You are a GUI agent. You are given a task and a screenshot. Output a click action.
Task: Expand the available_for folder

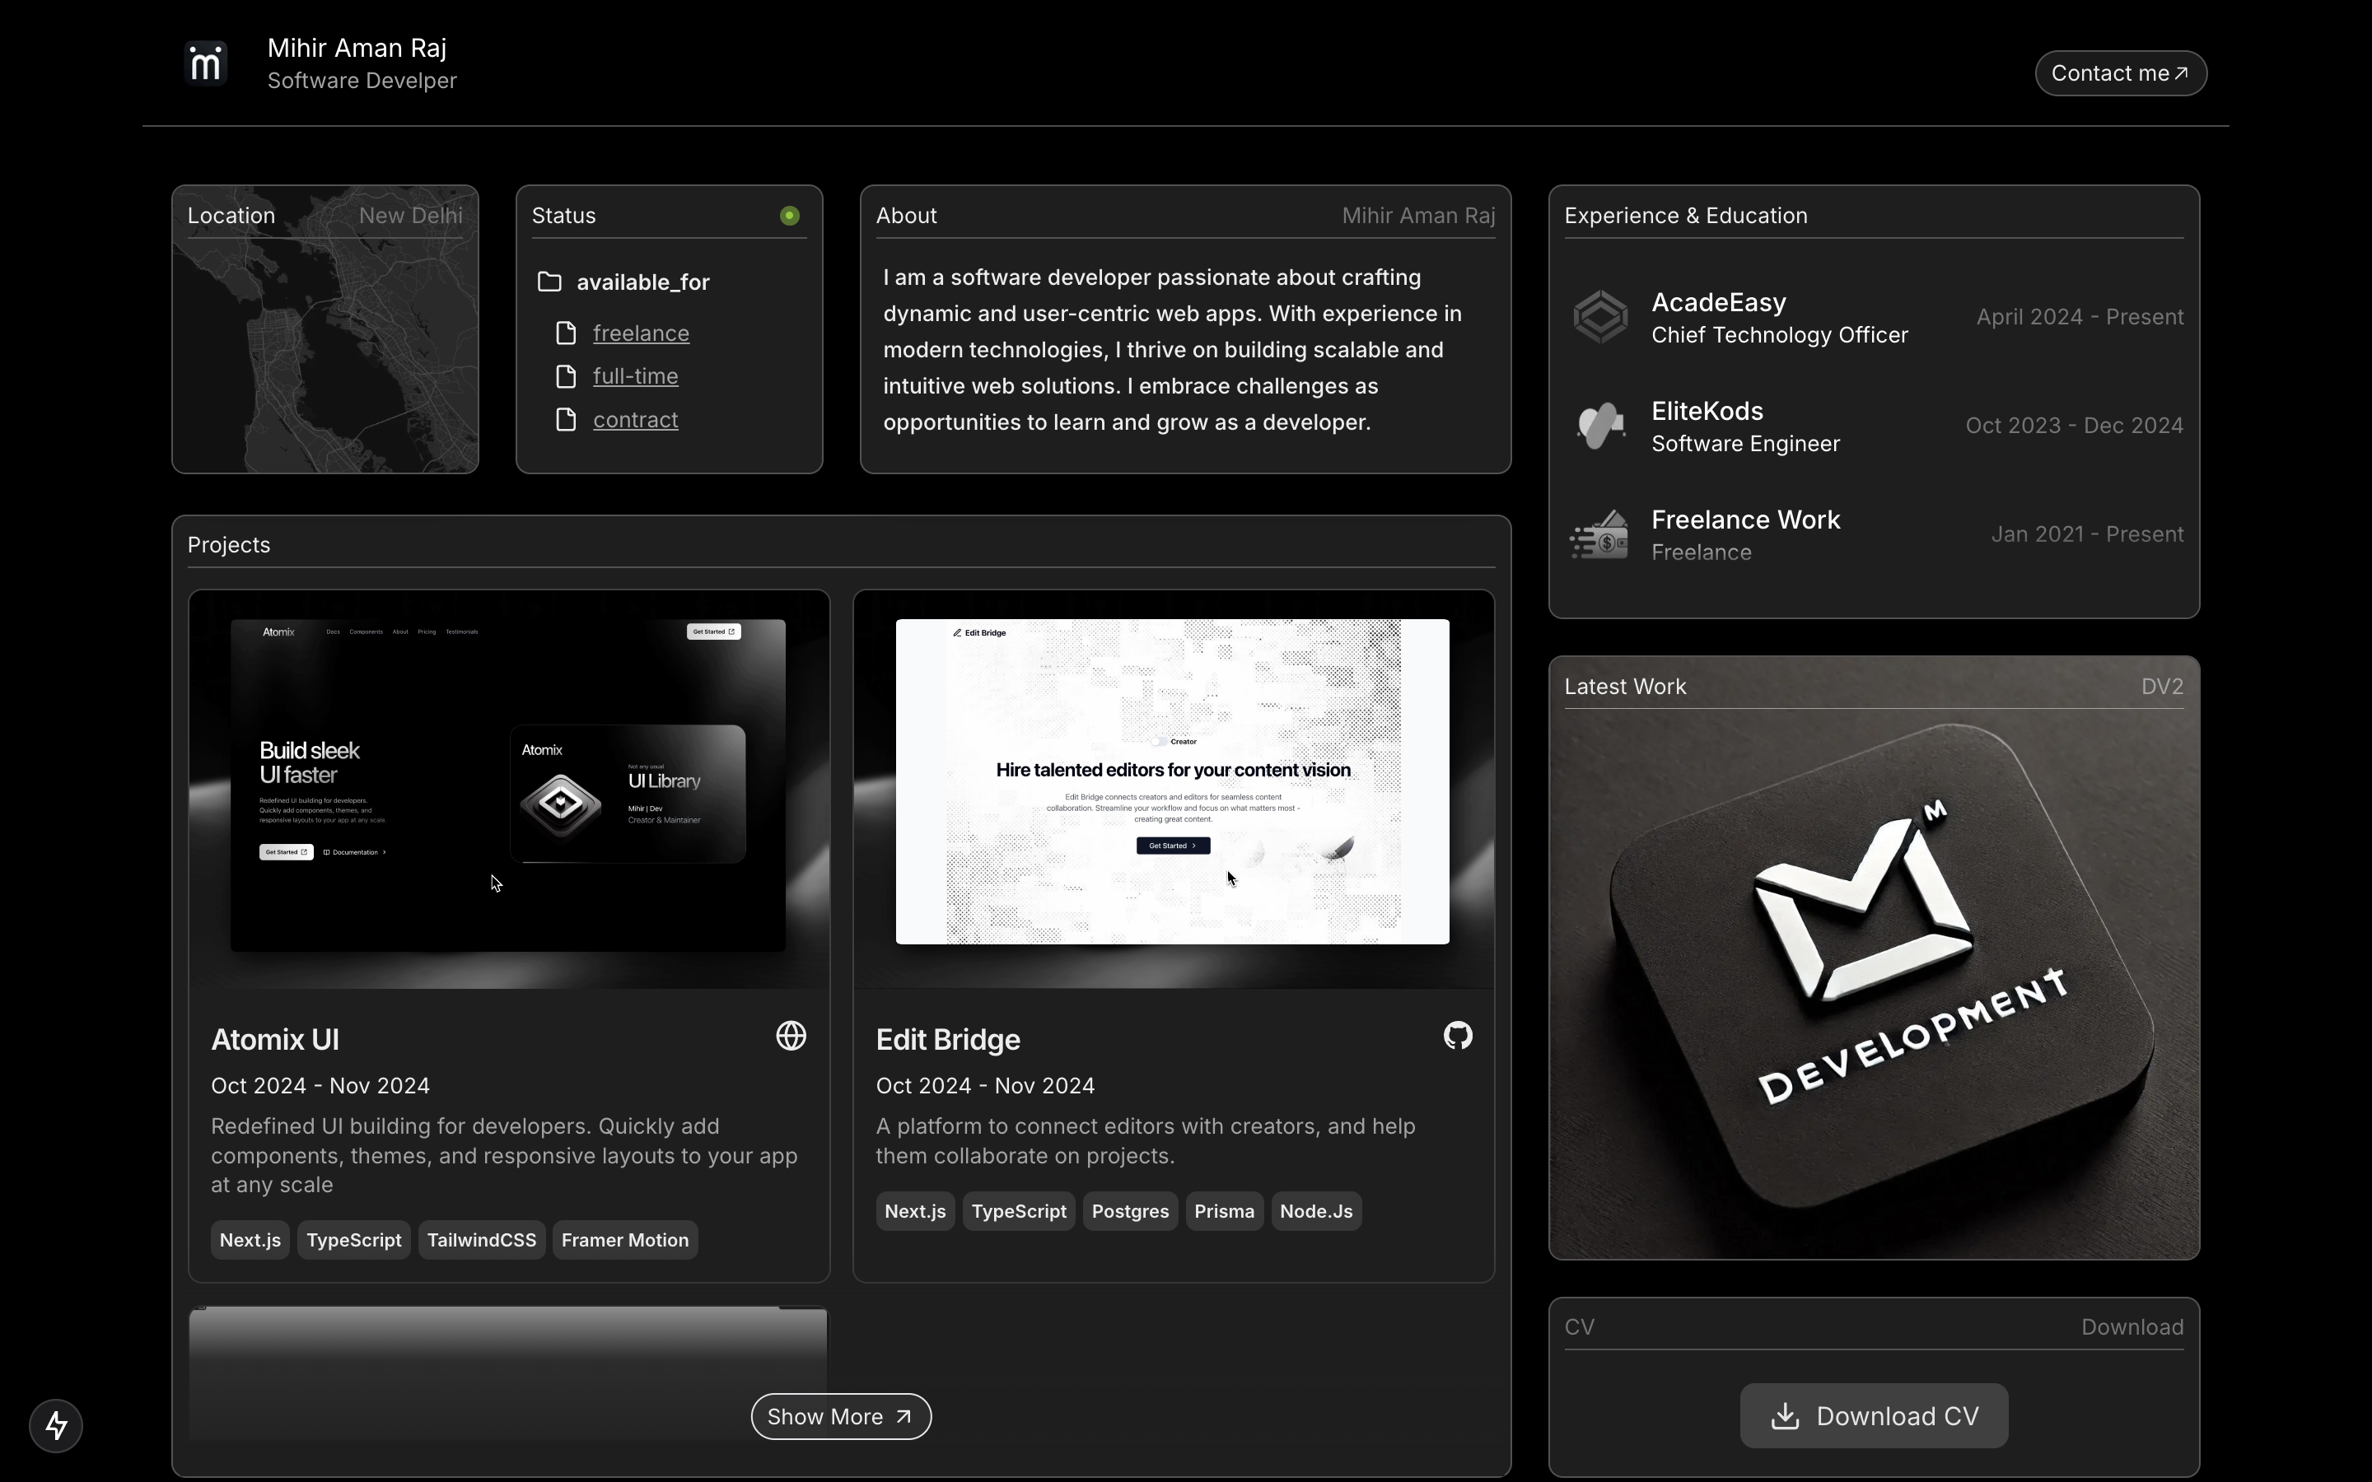pos(643,282)
